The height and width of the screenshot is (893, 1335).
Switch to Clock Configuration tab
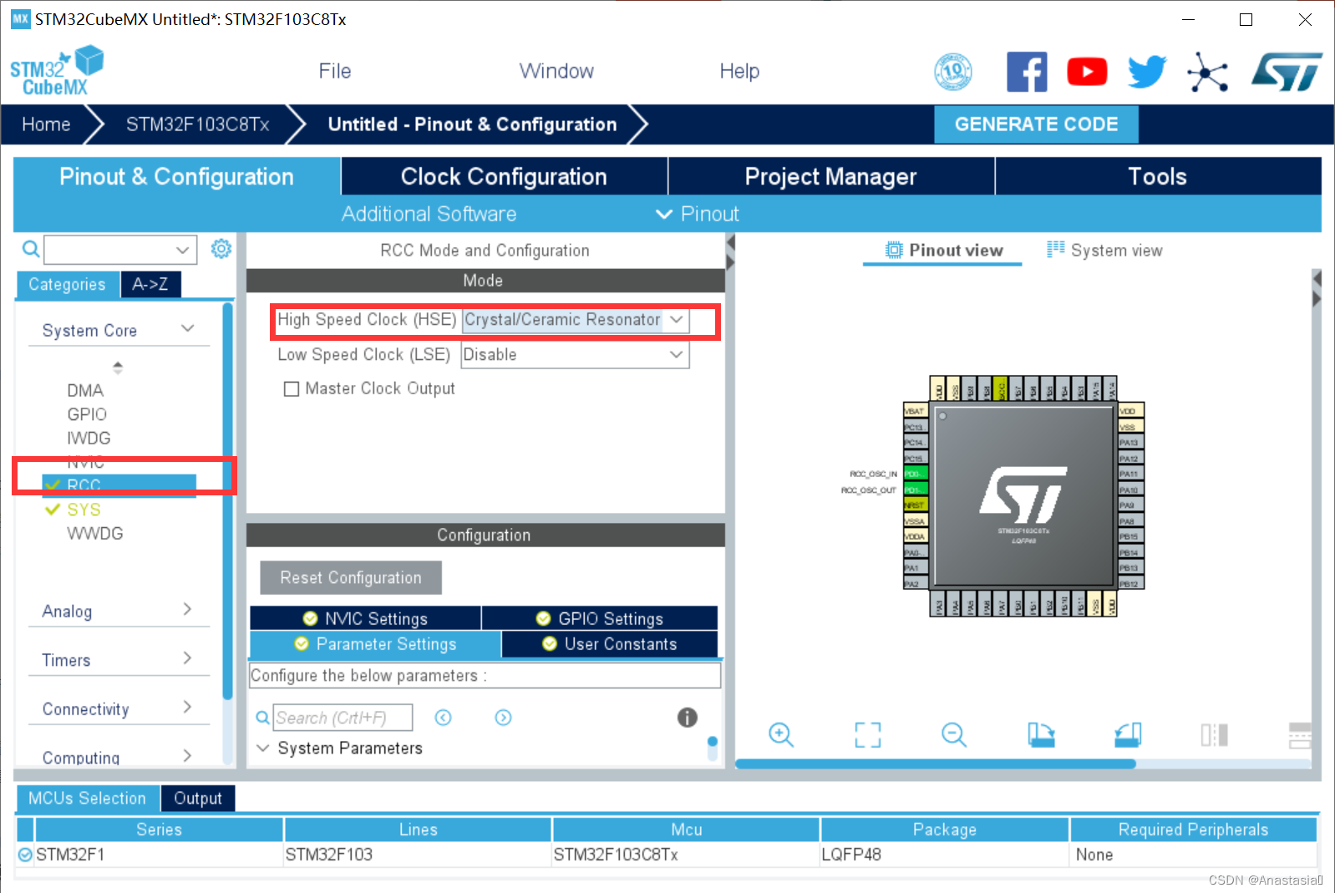click(504, 176)
